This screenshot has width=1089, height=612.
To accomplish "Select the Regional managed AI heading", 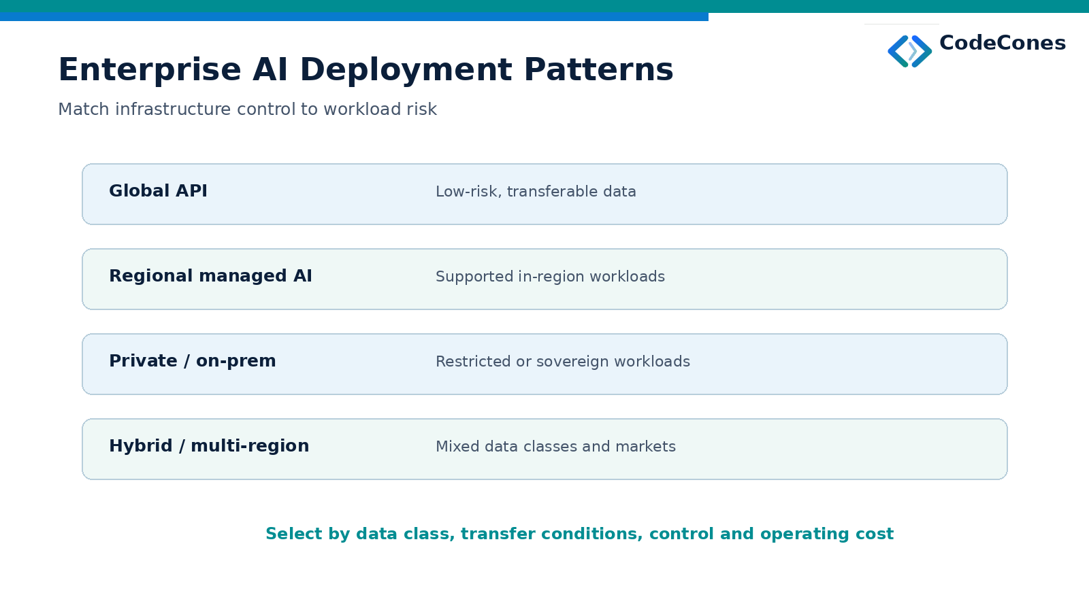I will (210, 276).
